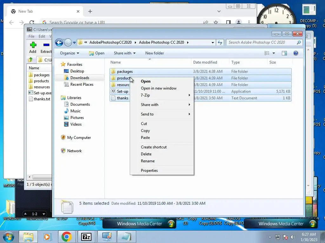Click the Explorer Back arrow button
The height and width of the screenshot is (243, 325).
[59, 43]
